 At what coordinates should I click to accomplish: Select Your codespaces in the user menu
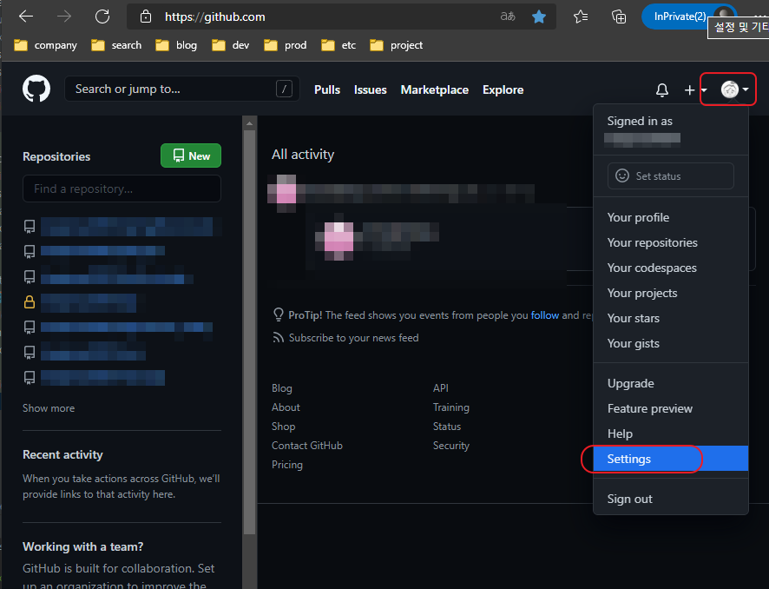click(670, 268)
